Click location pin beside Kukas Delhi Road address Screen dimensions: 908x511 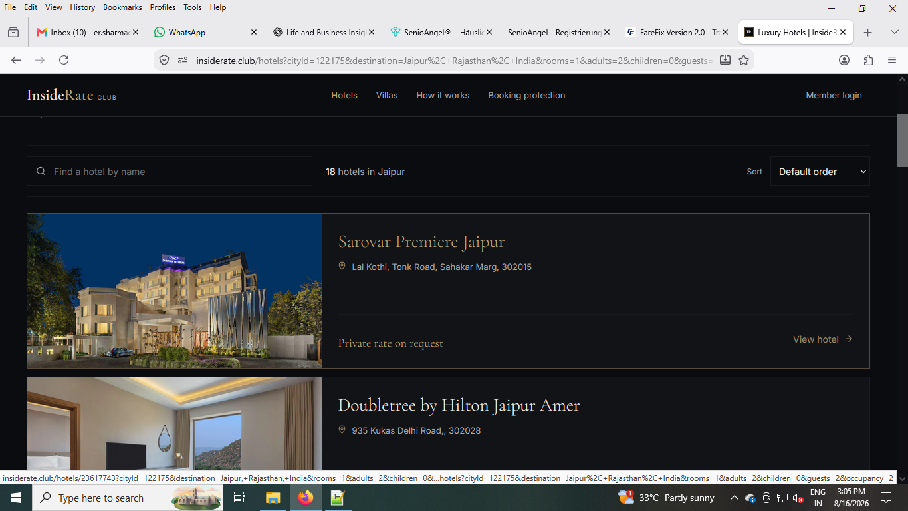342,430
